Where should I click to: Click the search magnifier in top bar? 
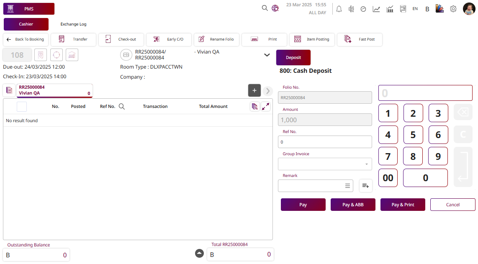[265, 8]
